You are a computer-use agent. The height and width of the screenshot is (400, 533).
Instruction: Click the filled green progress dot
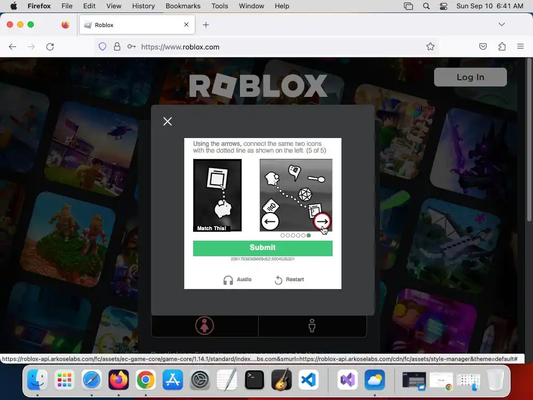(309, 235)
